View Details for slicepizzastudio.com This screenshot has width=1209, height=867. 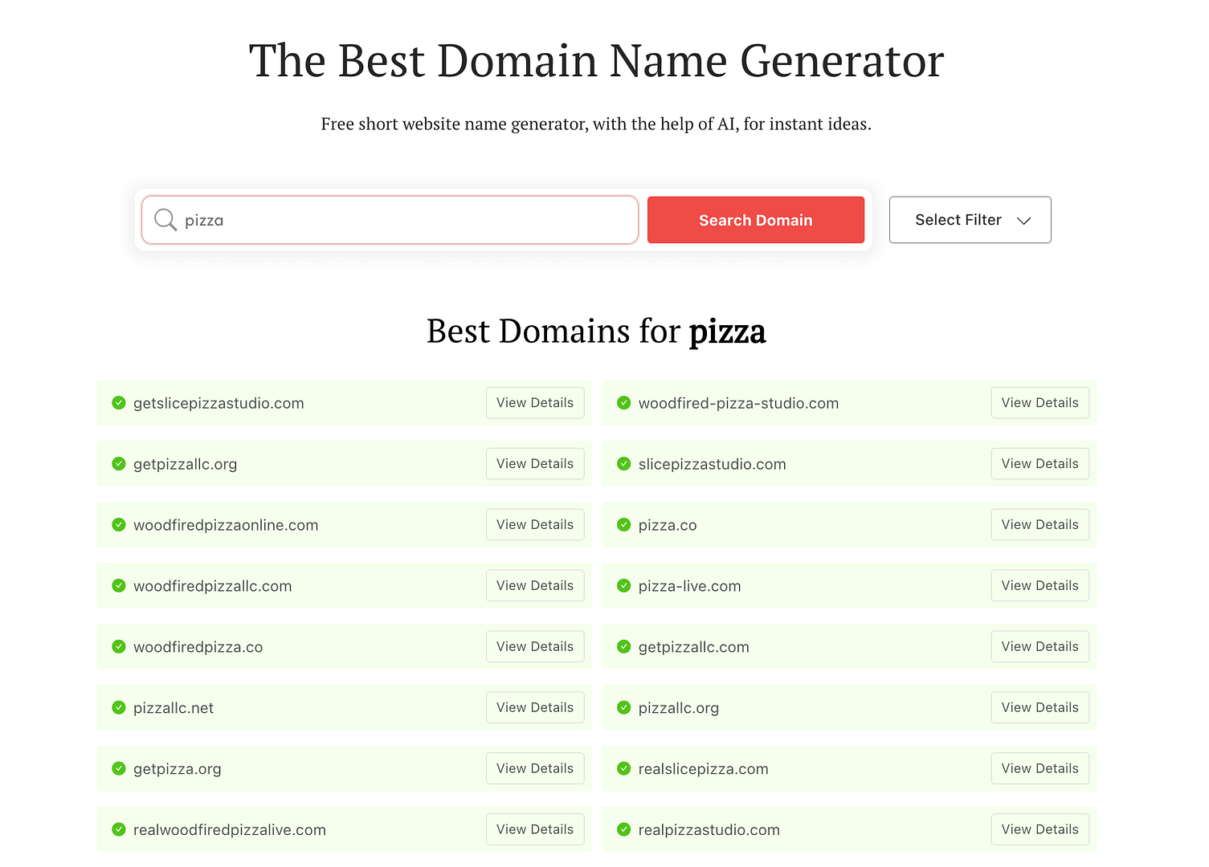click(1039, 463)
